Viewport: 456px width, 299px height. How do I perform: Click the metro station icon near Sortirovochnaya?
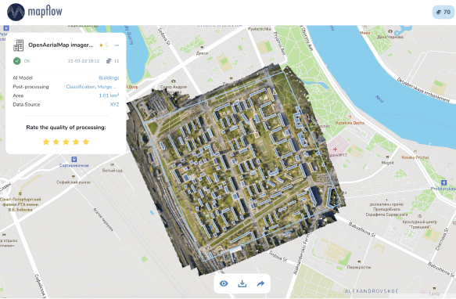[74, 159]
